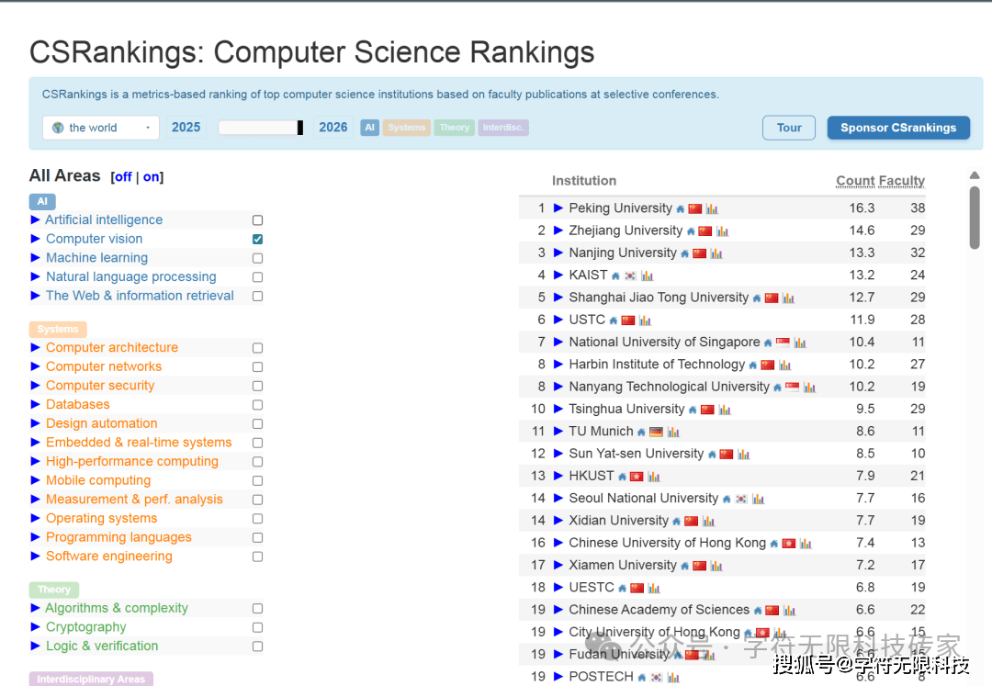
Task: Select the Theory category tag in header
Action: click(x=454, y=128)
